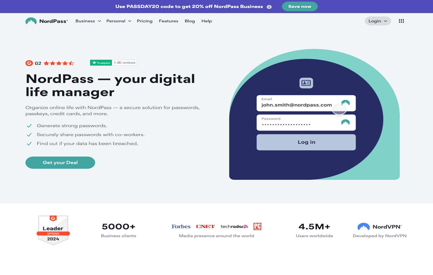This screenshot has width=433, height=275.
Task: Open the Trustpilot badge
Action: pyautogui.click(x=101, y=63)
